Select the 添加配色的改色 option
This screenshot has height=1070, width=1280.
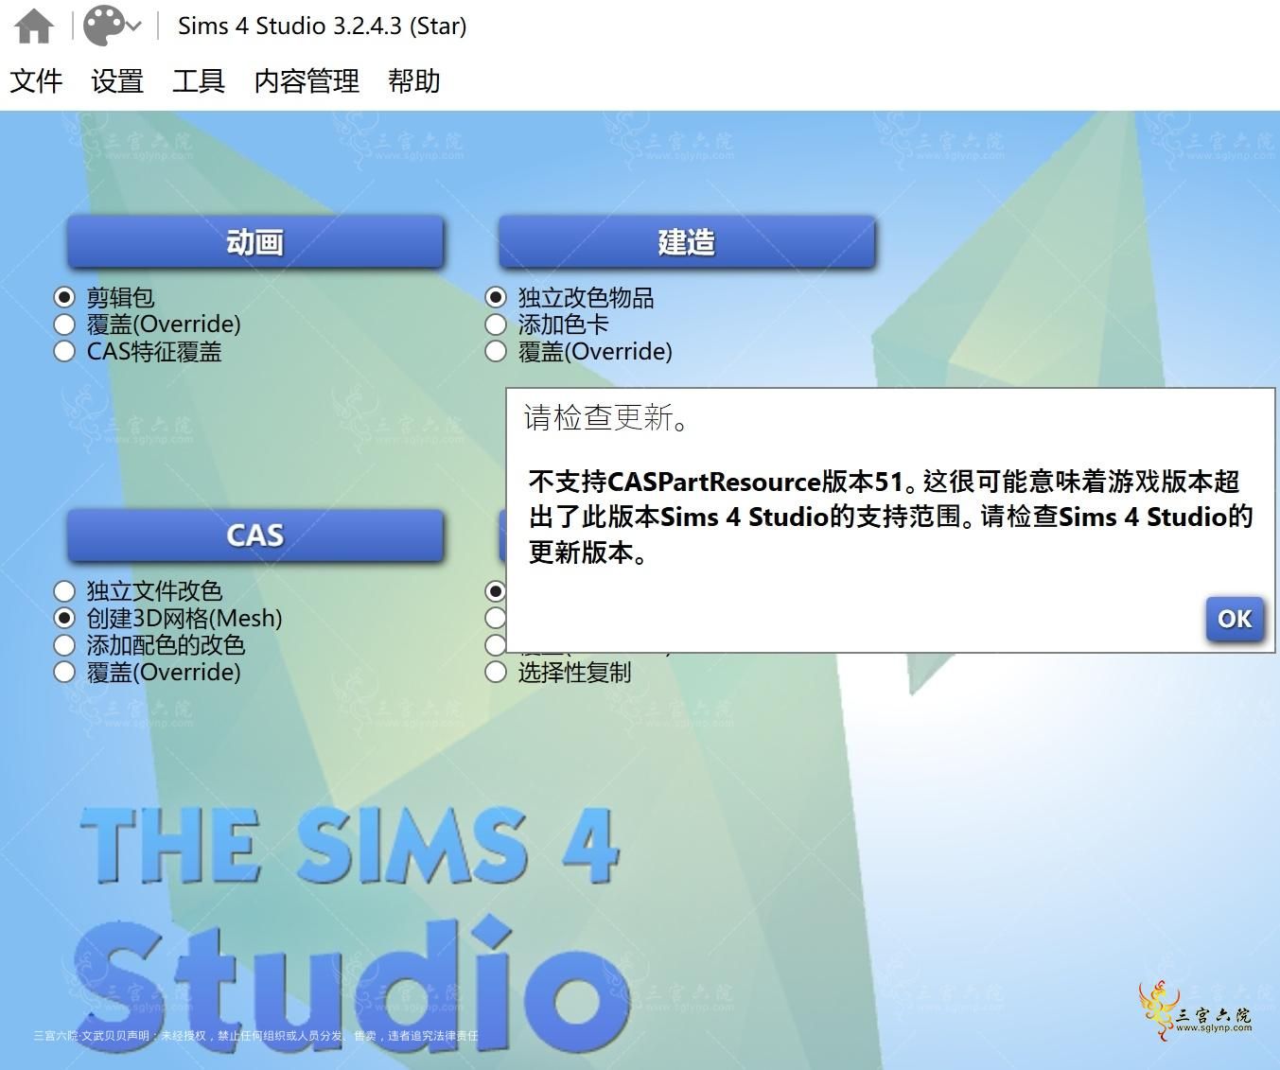[149, 645]
